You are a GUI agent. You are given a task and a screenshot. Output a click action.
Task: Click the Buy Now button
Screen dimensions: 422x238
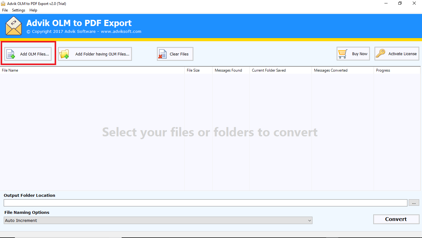[x=353, y=53]
